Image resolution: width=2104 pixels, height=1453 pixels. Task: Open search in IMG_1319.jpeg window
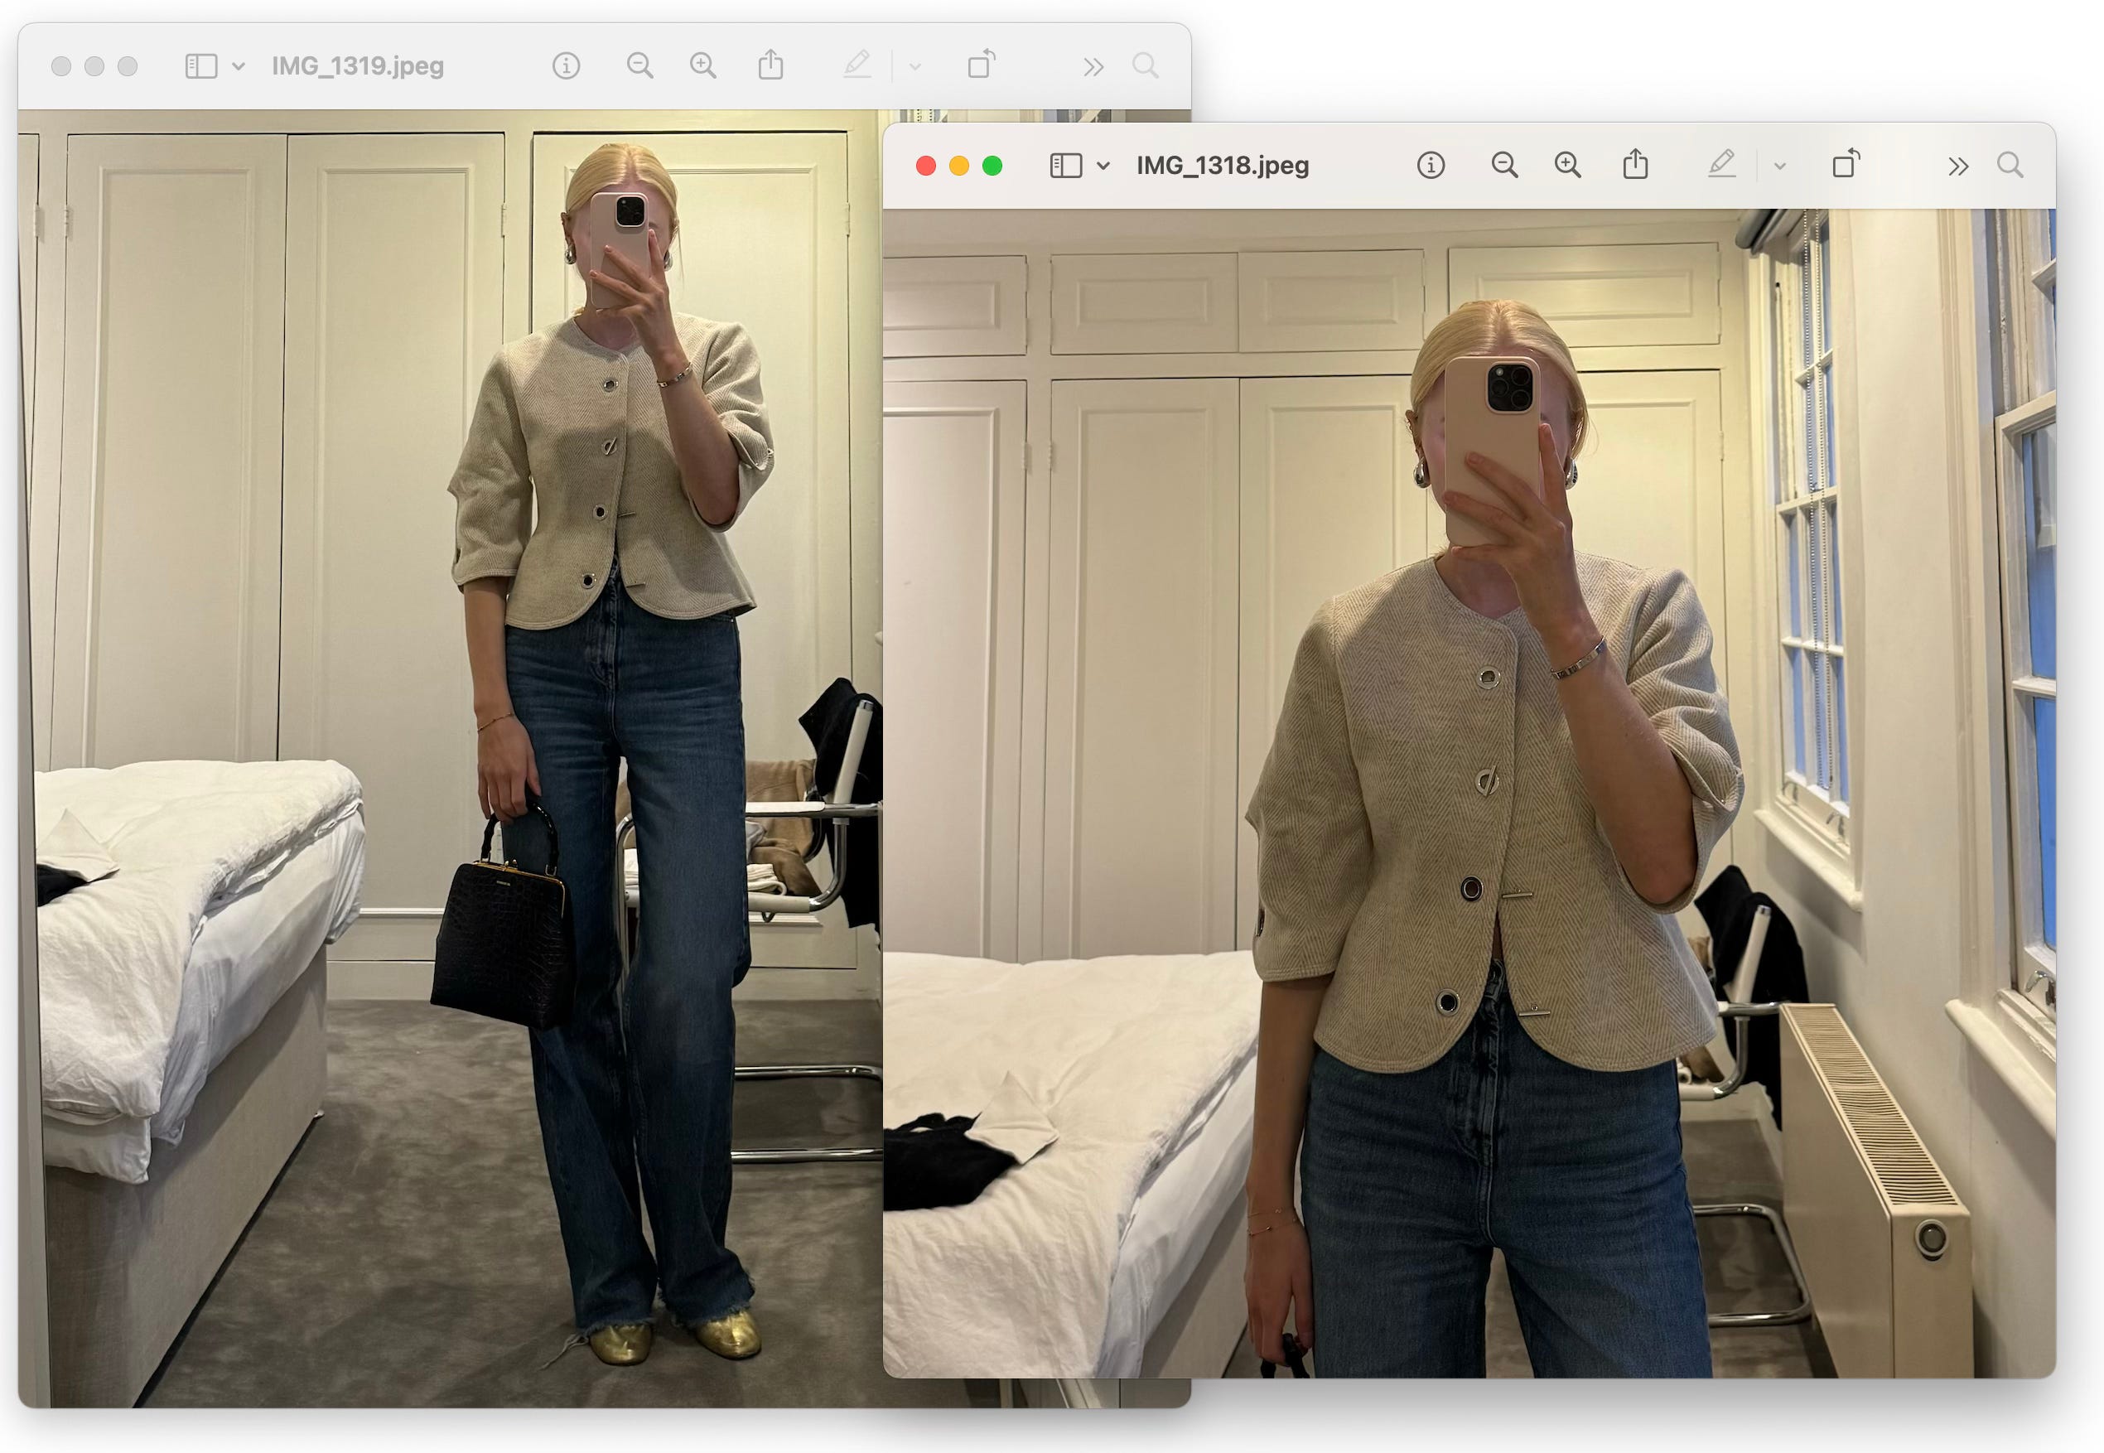point(1146,66)
